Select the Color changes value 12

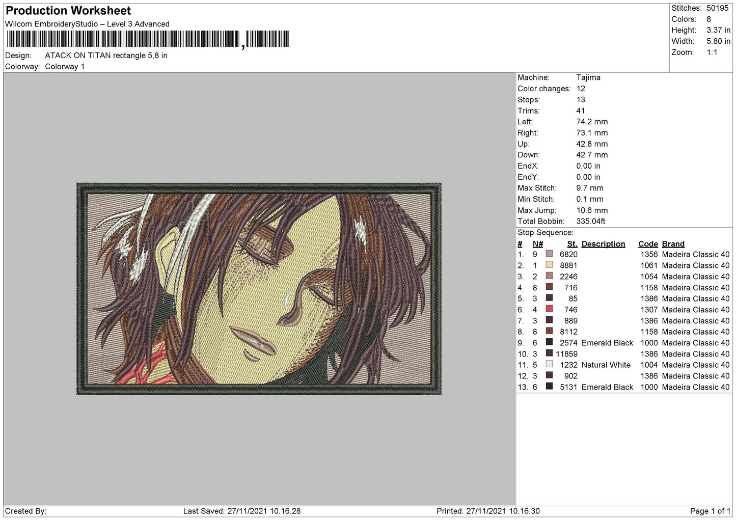point(581,89)
